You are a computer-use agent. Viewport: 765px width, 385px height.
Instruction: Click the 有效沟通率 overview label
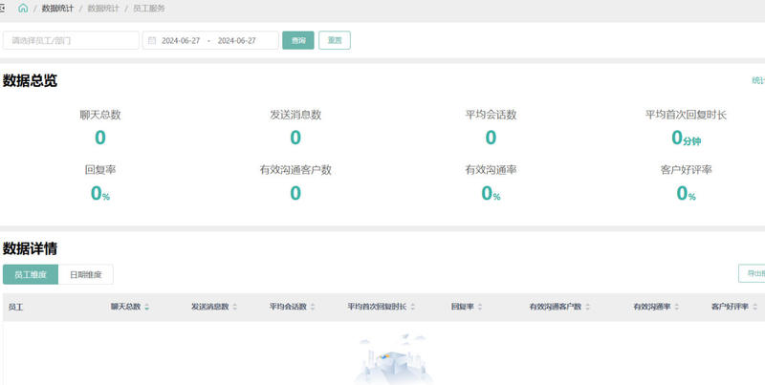pyautogui.click(x=491, y=170)
